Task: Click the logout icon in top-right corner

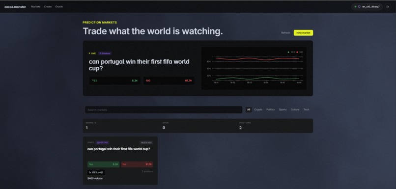Action: [x=388, y=7]
